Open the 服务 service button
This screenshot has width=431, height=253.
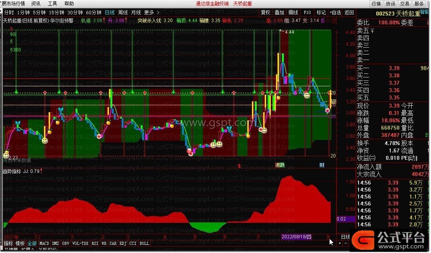[419, 3]
